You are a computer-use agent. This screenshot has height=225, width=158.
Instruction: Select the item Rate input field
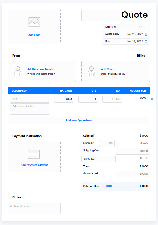64,99
